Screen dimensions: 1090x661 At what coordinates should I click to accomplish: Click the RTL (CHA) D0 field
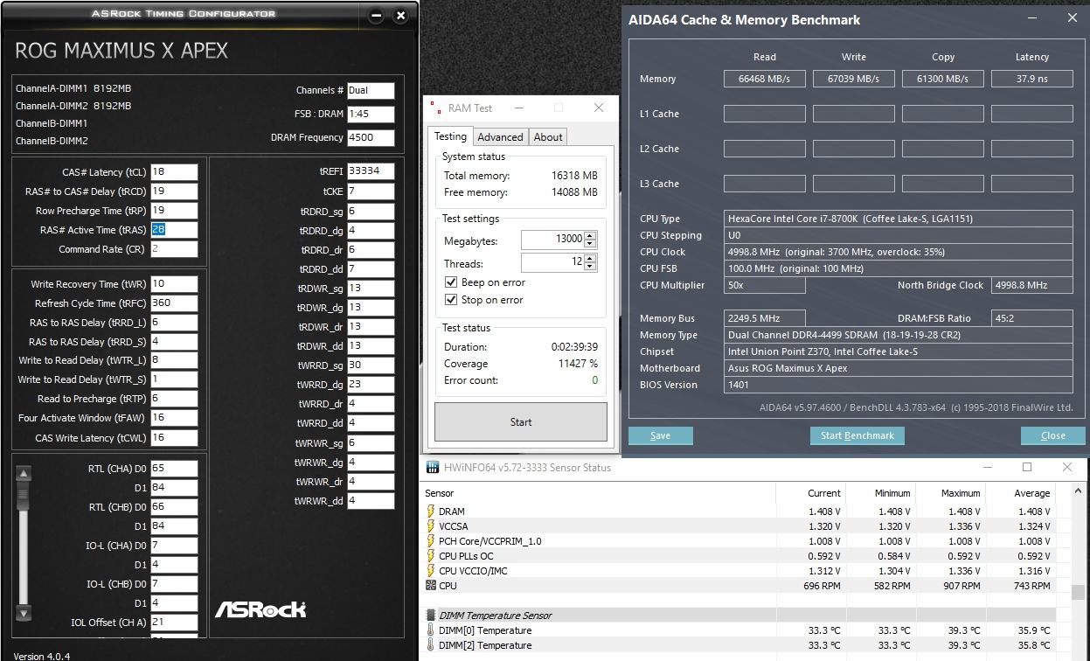point(174,468)
